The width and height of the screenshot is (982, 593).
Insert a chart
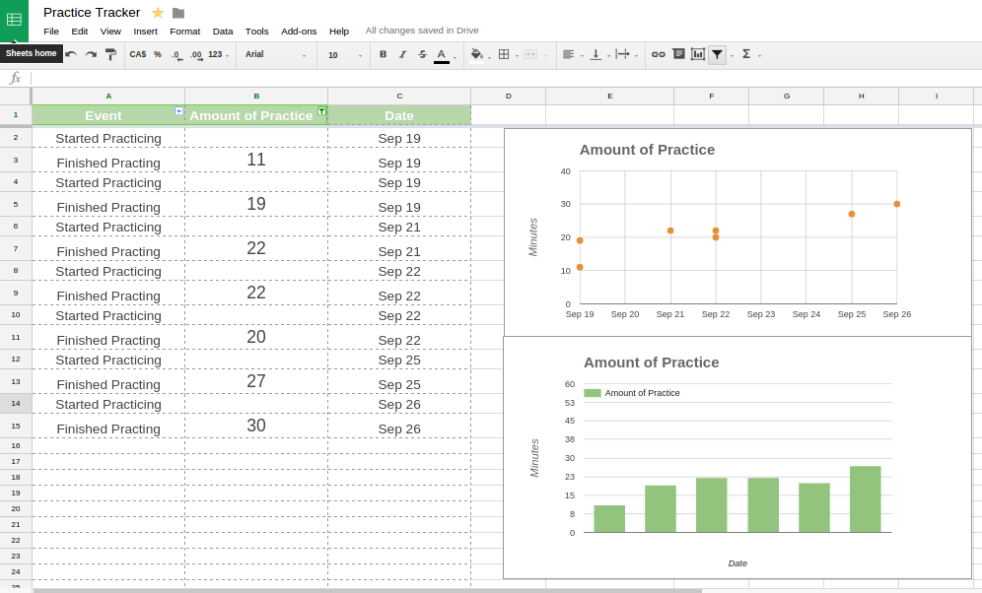point(698,54)
